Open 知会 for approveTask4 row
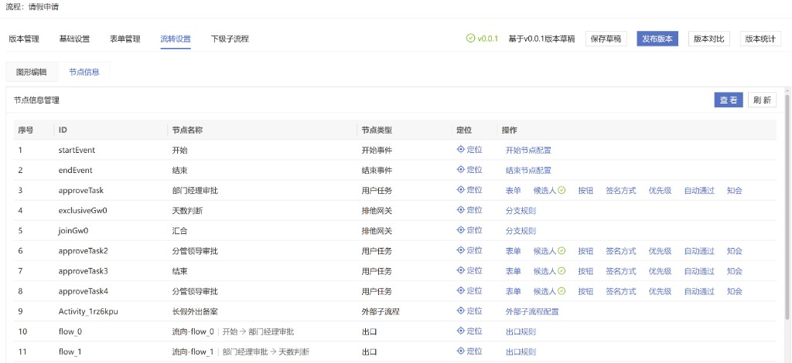 pyautogui.click(x=735, y=291)
